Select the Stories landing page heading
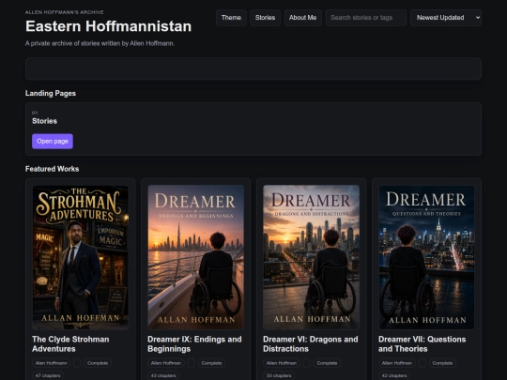The image size is (507, 380). 45,121
